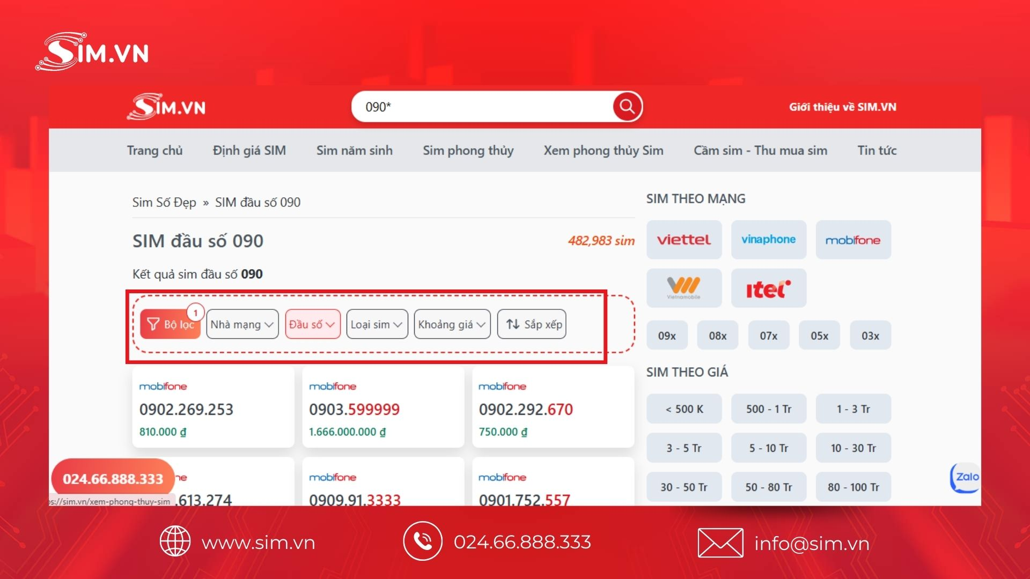The height and width of the screenshot is (579, 1030).
Task: Open the Bộ lọc filter button
Action: (170, 324)
